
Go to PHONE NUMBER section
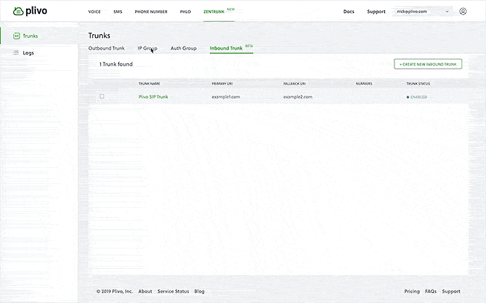click(x=151, y=12)
